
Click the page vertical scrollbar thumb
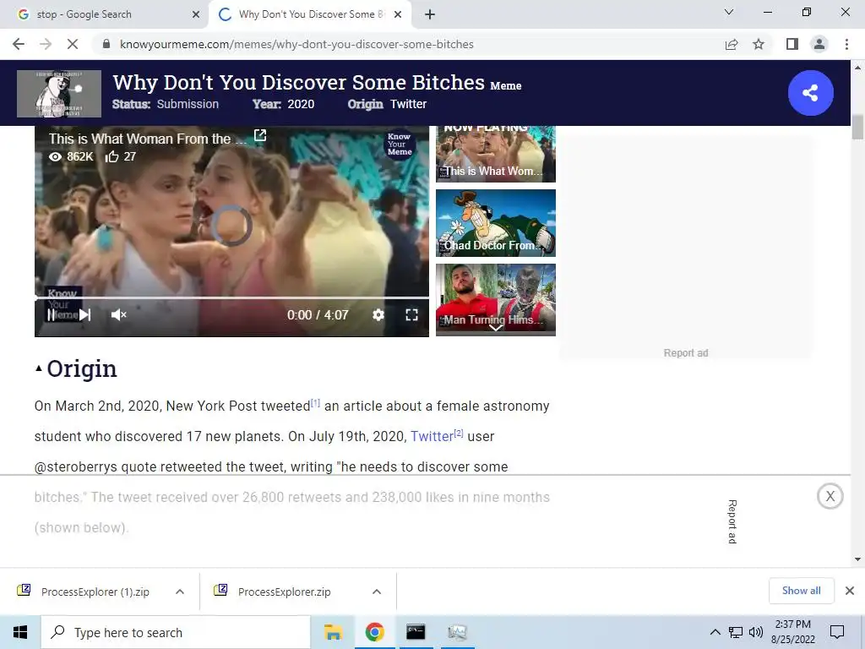tap(857, 128)
